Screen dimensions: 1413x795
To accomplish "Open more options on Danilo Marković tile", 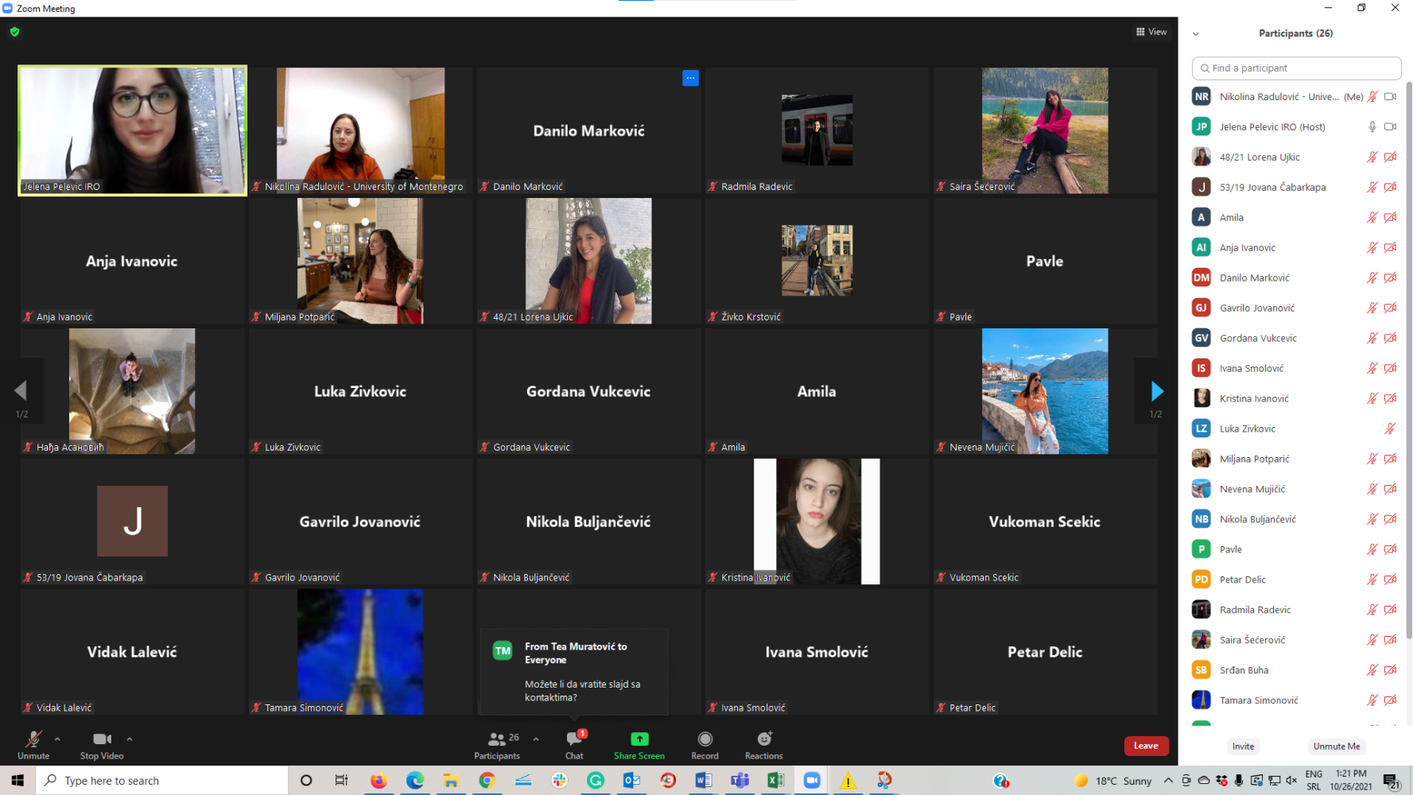I will pyautogui.click(x=690, y=78).
